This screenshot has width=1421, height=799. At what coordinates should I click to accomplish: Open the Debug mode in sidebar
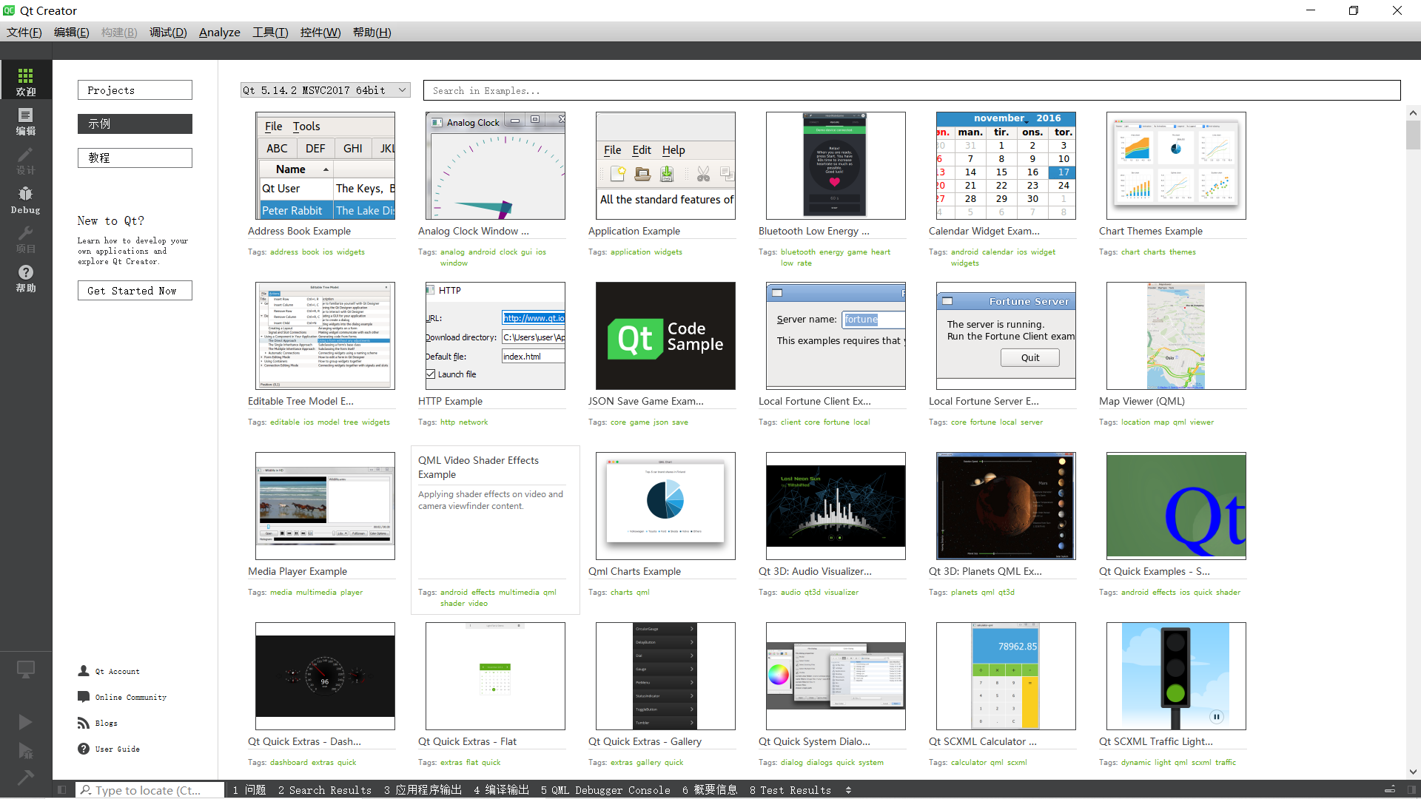coord(25,199)
